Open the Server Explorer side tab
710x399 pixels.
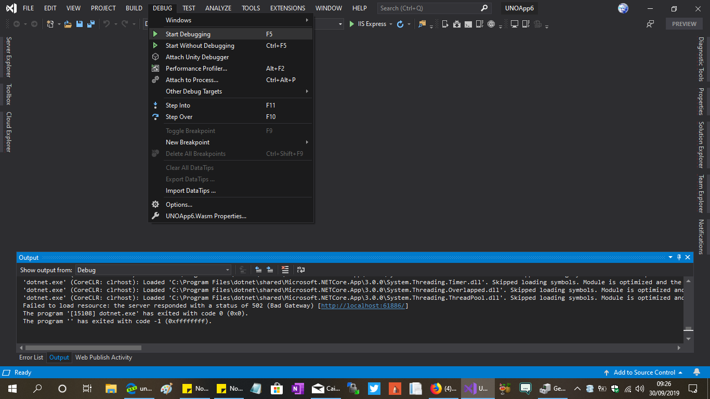pyautogui.click(x=8, y=57)
